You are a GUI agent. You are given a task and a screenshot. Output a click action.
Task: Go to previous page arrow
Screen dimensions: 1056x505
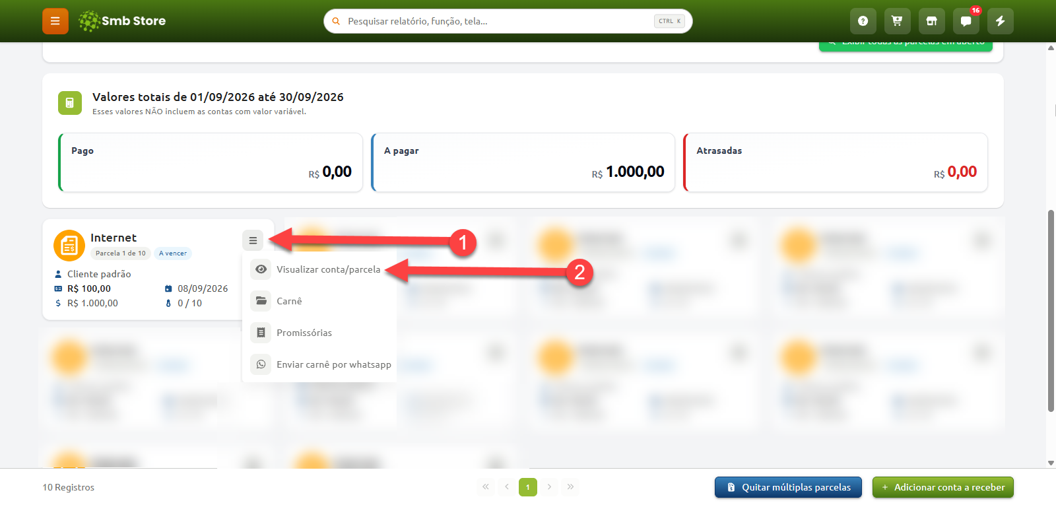[x=507, y=487]
